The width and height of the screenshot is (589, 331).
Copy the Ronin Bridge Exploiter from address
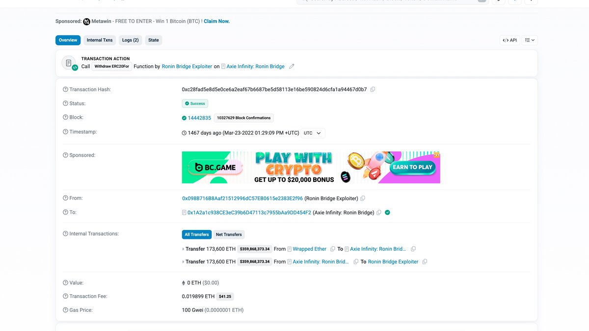pyautogui.click(x=362, y=198)
